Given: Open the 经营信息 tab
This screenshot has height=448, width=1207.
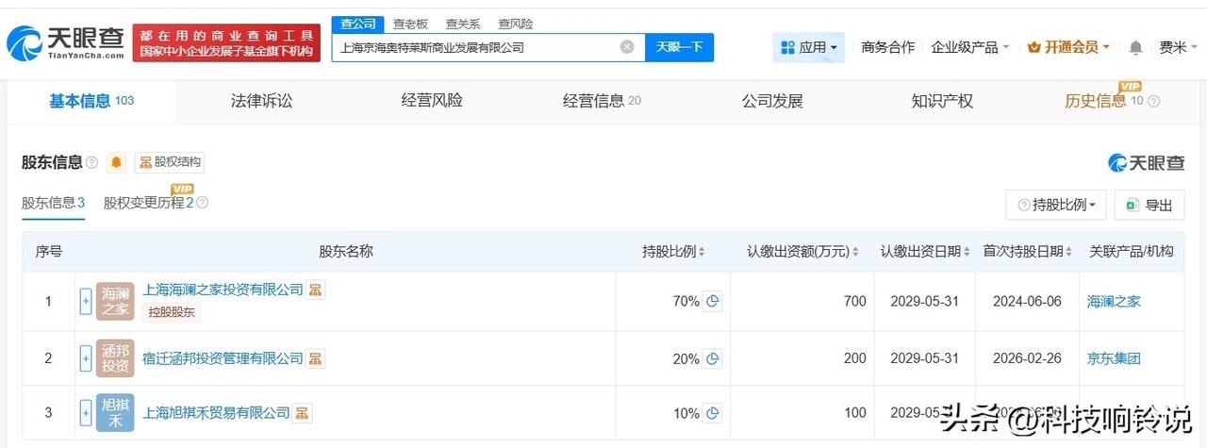Looking at the screenshot, I should point(602,101).
